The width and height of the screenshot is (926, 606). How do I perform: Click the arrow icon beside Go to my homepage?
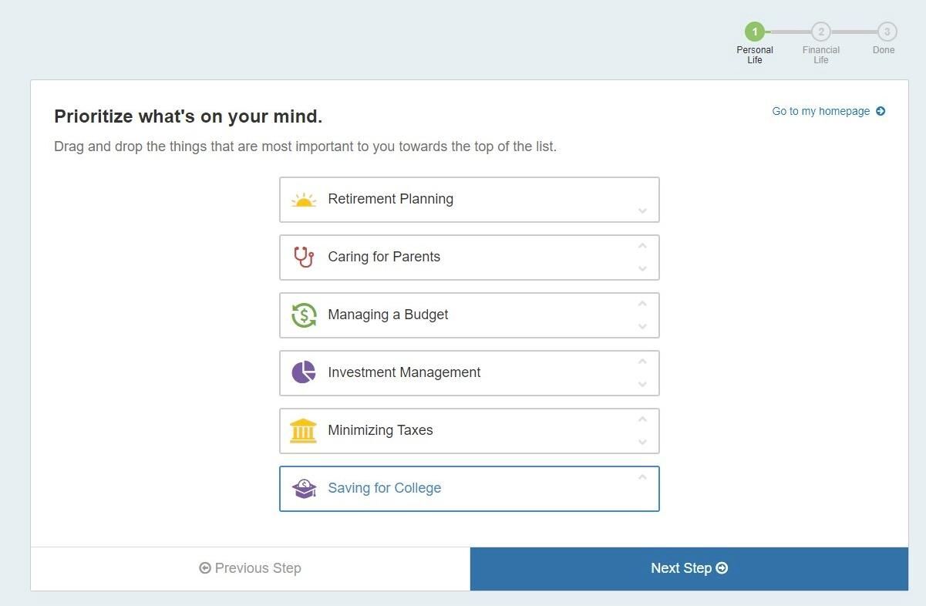click(881, 111)
